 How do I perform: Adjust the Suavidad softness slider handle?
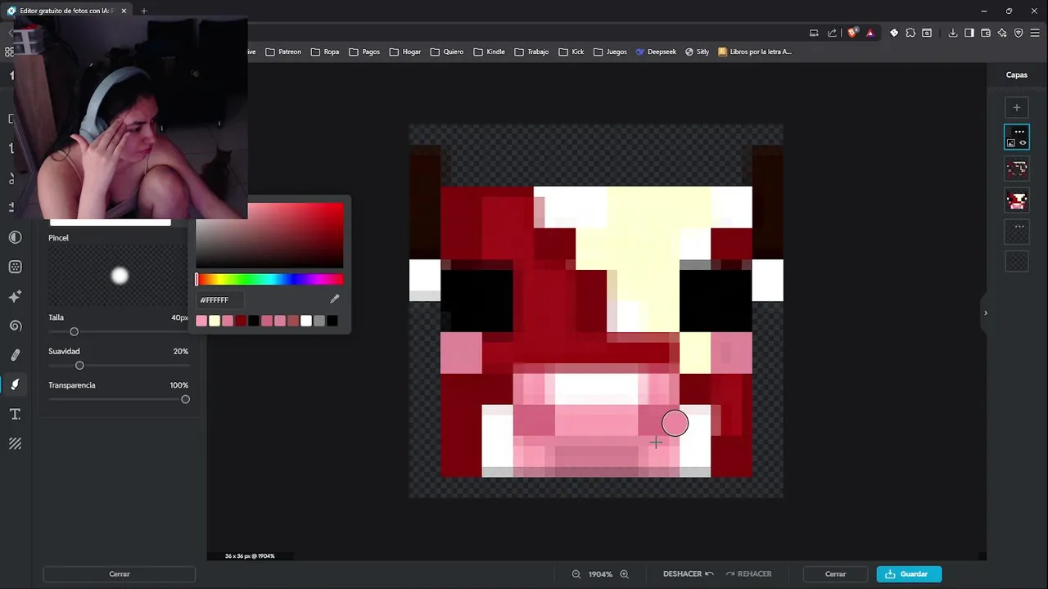(79, 366)
